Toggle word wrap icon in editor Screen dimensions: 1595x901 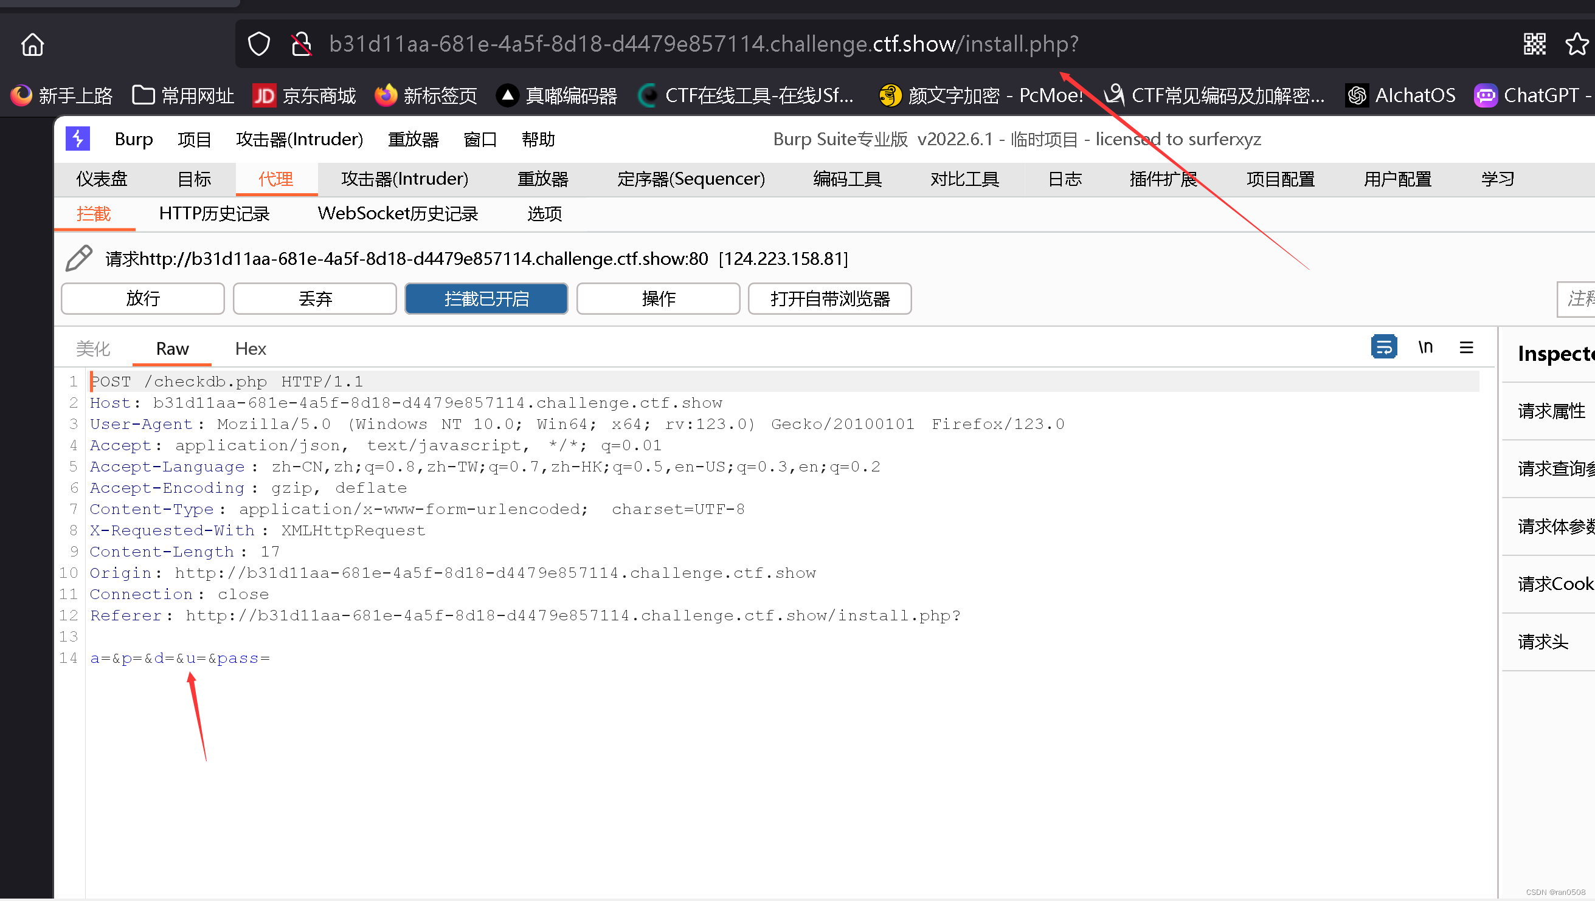[x=1383, y=347]
